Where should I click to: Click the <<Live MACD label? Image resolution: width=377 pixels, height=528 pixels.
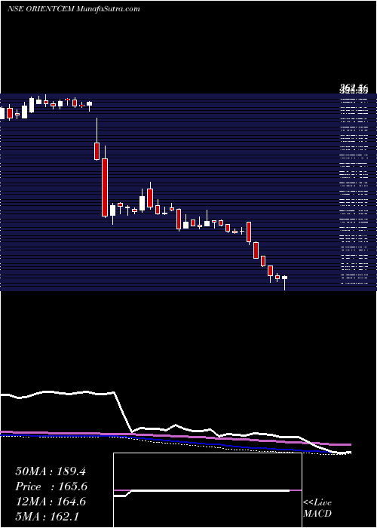317,508
